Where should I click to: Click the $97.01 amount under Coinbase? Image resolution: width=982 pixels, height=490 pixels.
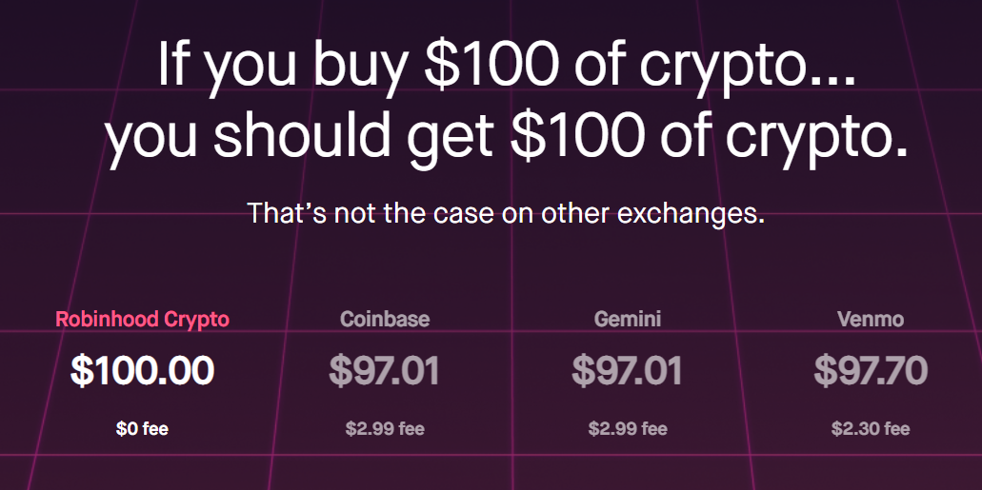click(x=385, y=370)
